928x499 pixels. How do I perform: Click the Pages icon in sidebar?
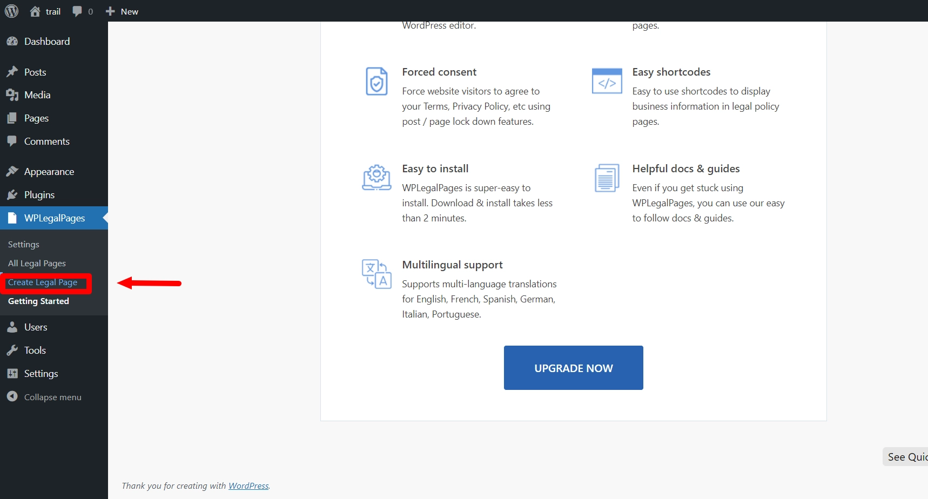[x=13, y=118]
